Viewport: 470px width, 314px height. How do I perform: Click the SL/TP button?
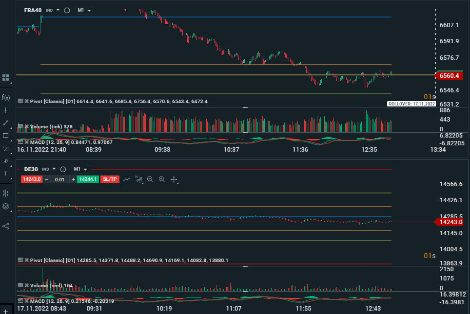click(x=110, y=179)
